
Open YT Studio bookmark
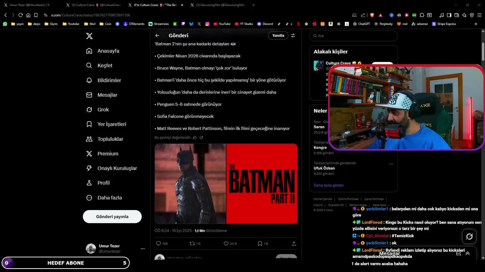pos(244,24)
